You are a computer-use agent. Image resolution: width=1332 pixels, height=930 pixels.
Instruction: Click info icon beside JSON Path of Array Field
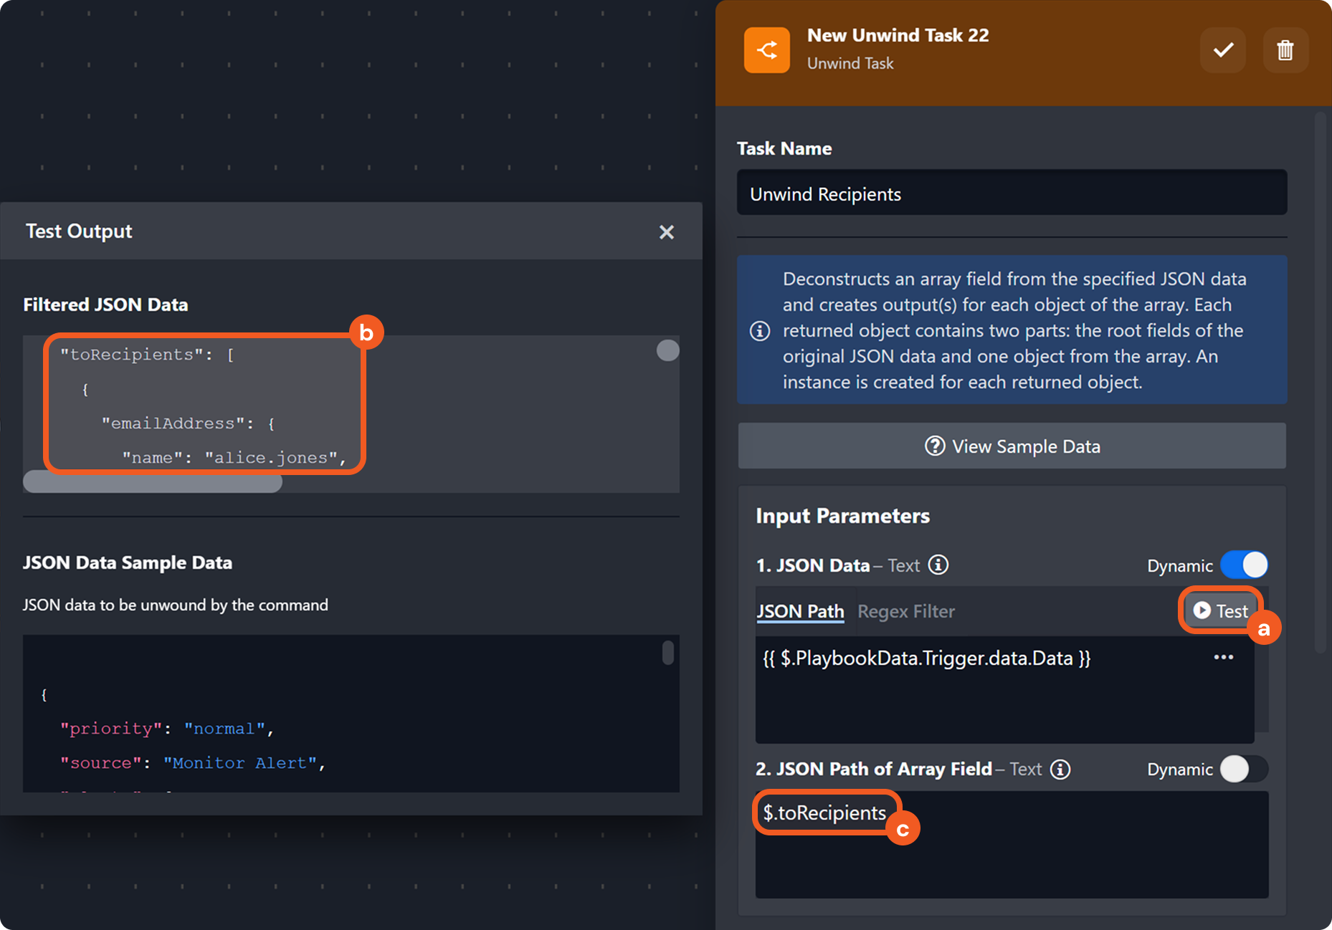1060,770
